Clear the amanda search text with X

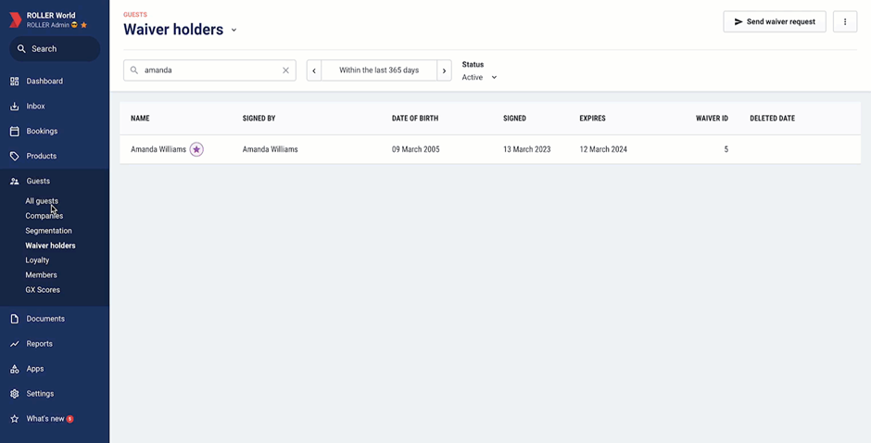[x=285, y=70]
